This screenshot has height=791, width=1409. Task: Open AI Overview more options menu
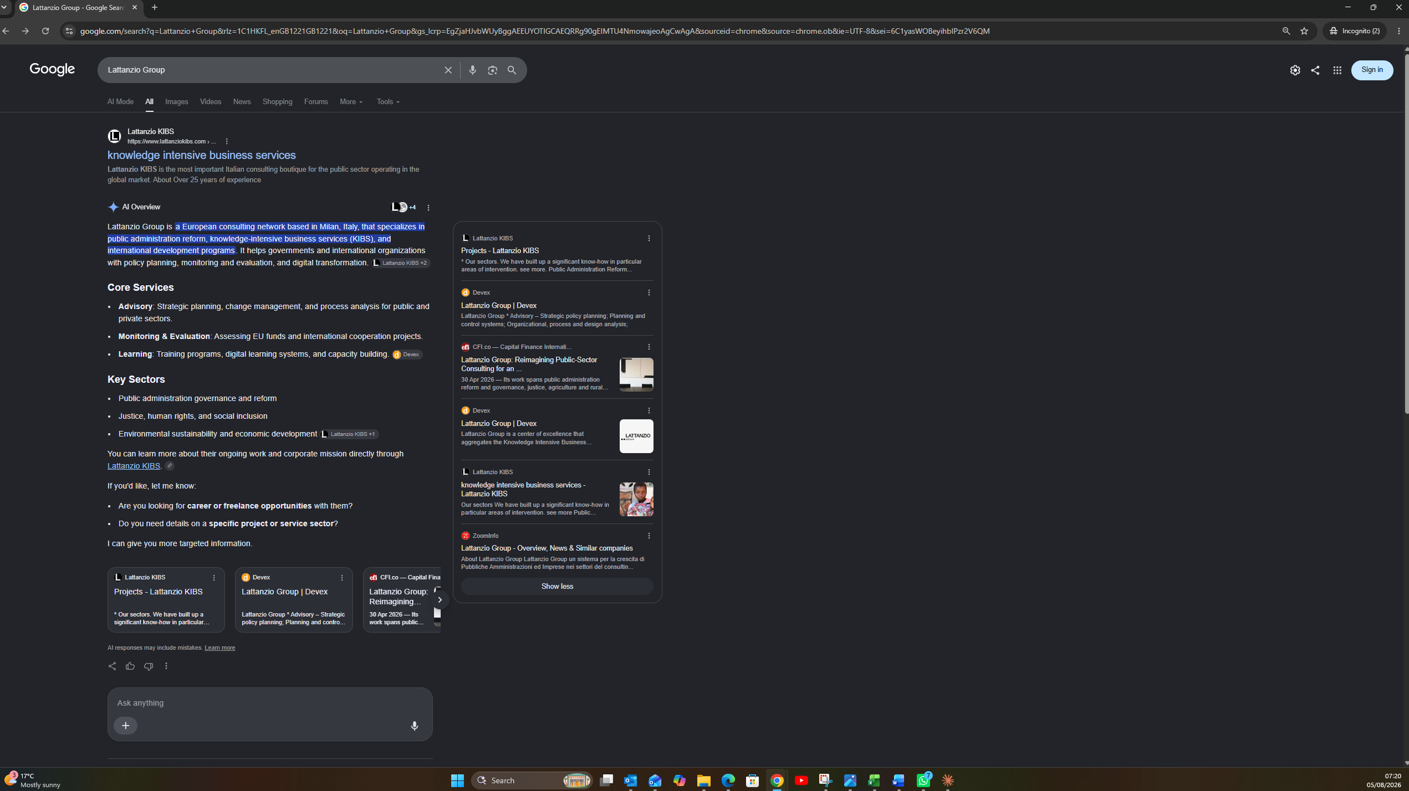point(428,208)
